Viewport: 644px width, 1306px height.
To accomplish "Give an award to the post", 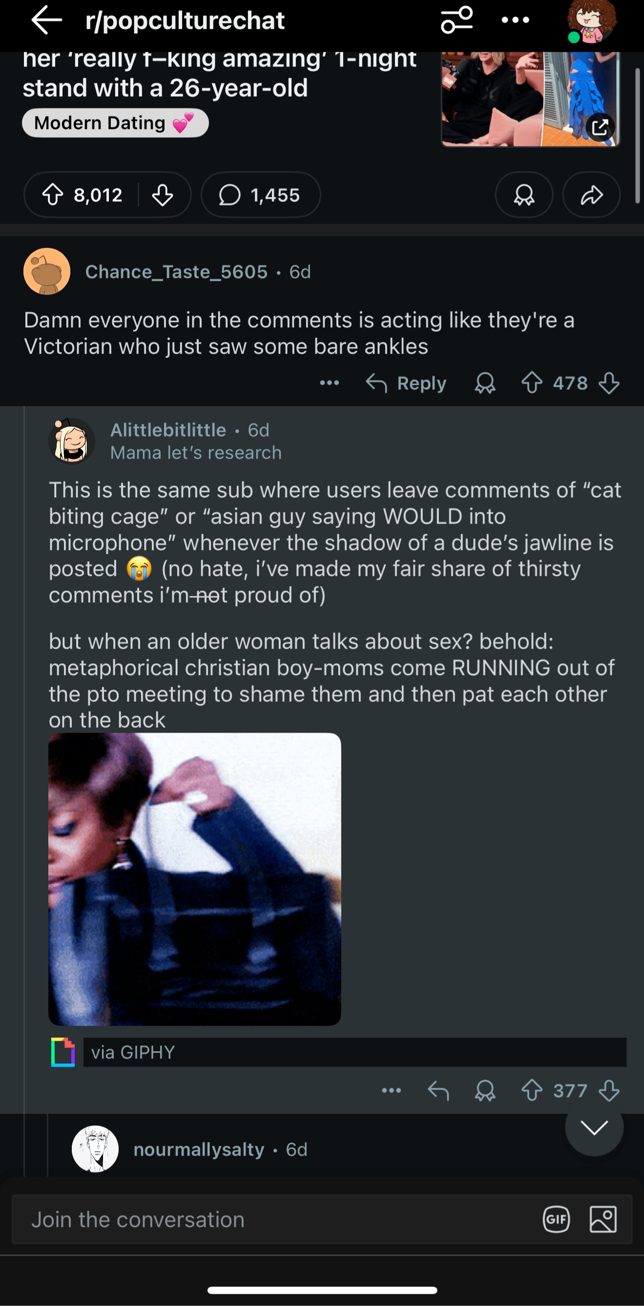I will pyautogui.click(x=524, y=195).
